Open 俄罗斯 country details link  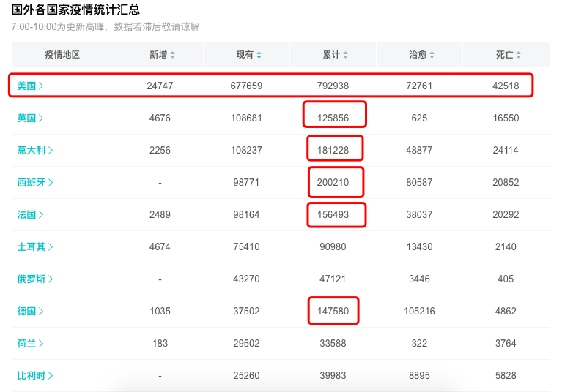pyautogui.click(x=35, y=279)
